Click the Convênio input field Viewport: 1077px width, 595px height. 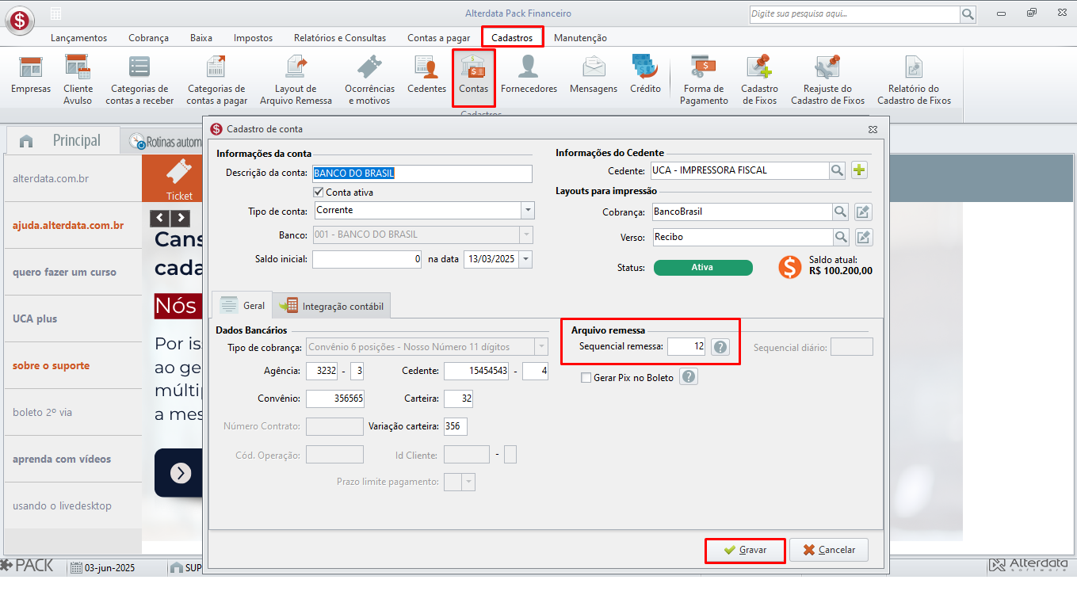(334, 399)
